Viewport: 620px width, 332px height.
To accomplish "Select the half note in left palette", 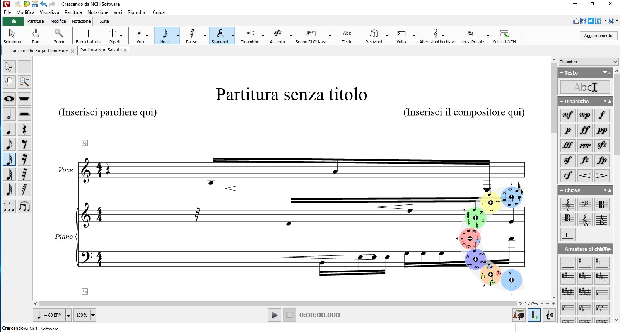I will pos(9,114).
